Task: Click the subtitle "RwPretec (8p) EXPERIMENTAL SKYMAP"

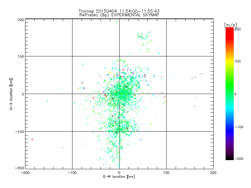Action: [119, 15]
